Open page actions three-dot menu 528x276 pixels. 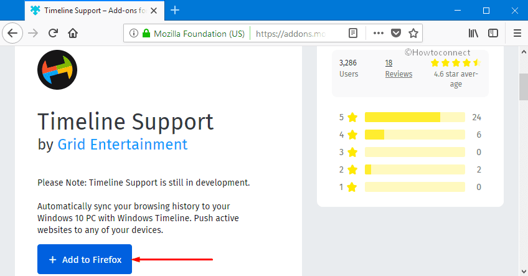379,33
